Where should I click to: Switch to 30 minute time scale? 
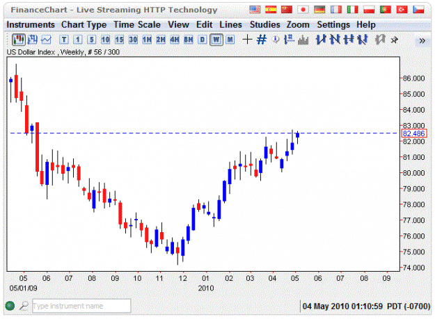[x=133, y=40]
